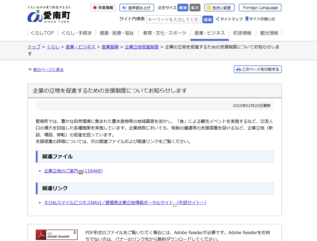Open color scheme change (色合い変更)
The height and width of the screenshot is (241, 317).
point(219,8)
